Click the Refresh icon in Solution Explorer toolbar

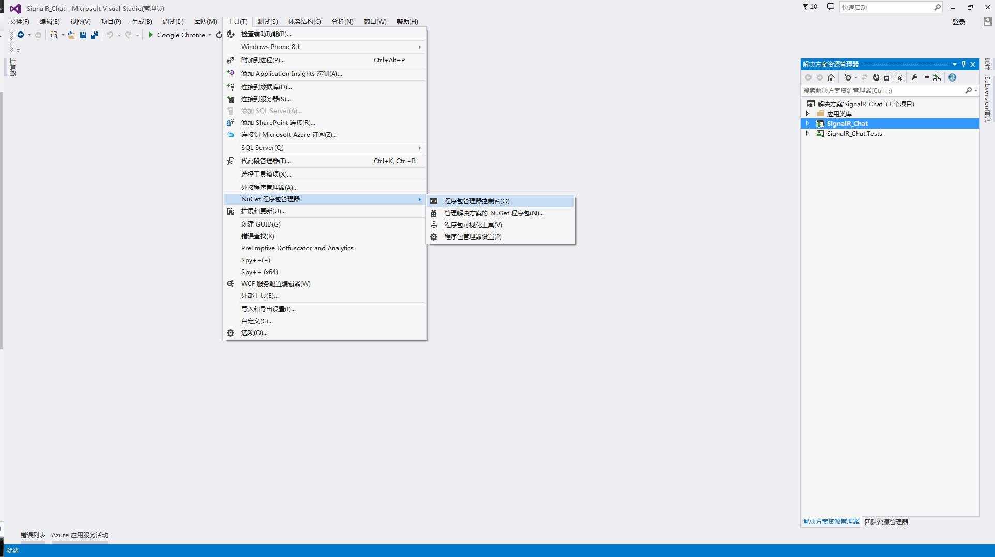tap(876, 77)
